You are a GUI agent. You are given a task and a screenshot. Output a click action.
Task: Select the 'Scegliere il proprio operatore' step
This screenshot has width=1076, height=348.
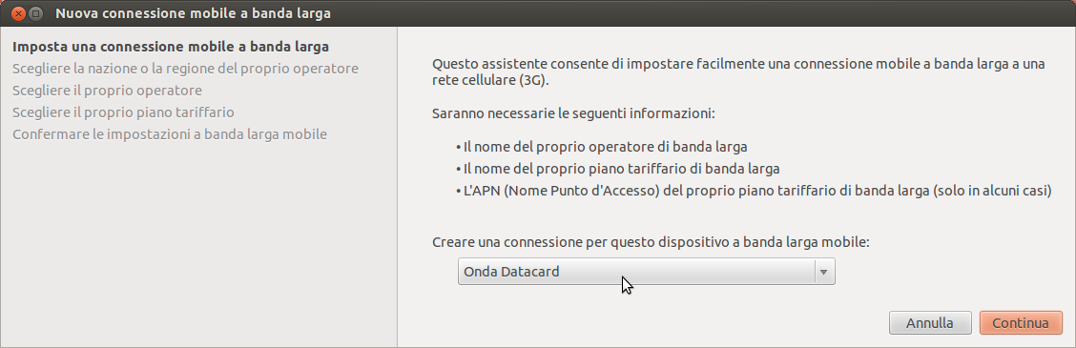tap(107, 91)
